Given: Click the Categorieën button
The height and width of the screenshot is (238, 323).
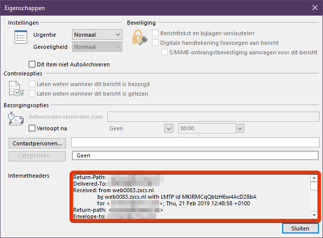Looking at the screenshot, I should coord(37,155).
